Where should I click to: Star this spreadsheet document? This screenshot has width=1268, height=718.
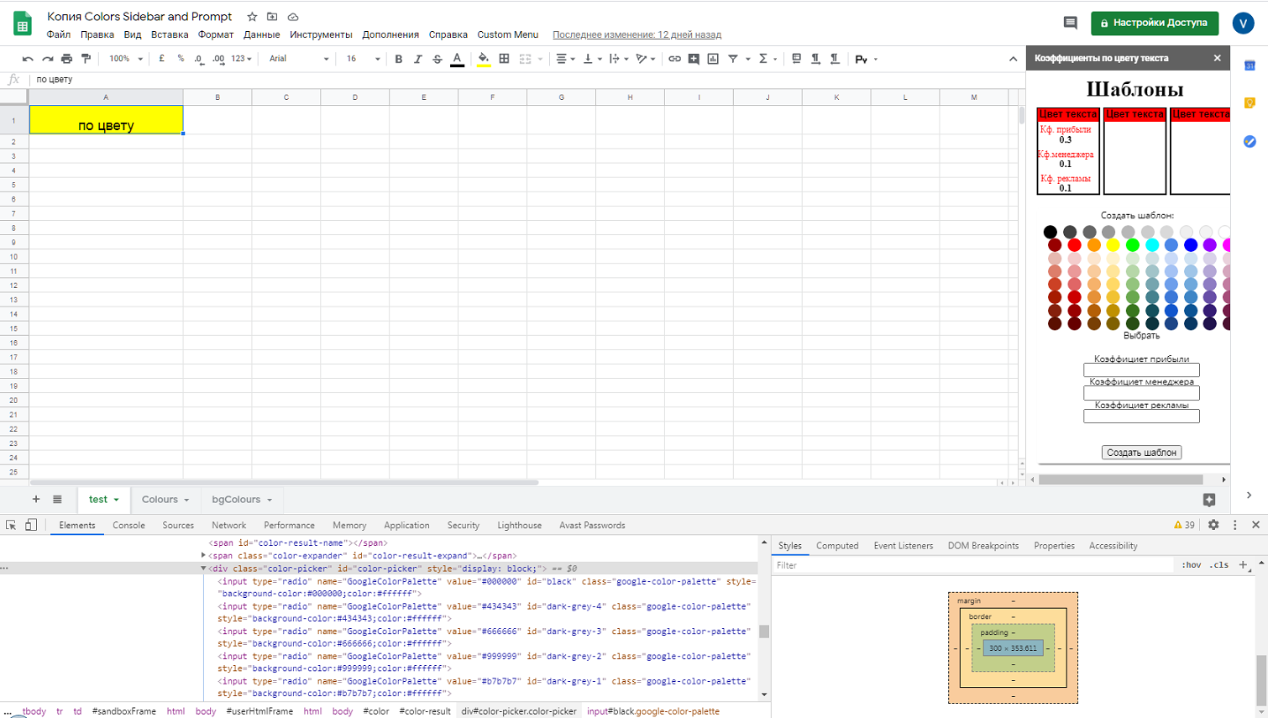252,17
